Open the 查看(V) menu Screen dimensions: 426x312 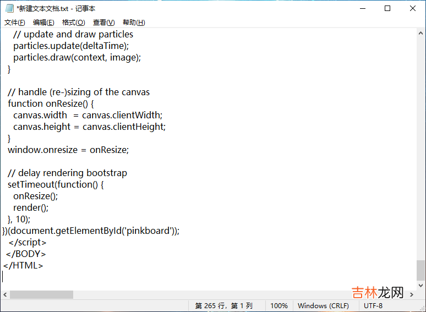[x=103, y=23]
